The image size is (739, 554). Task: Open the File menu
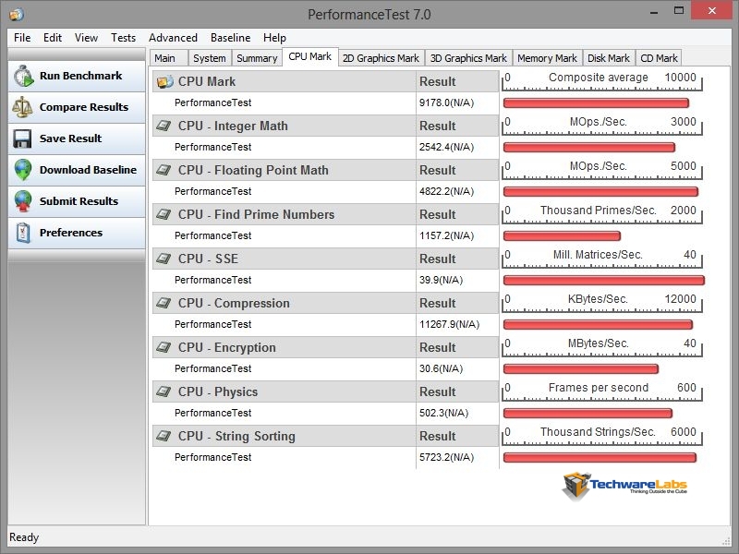coord(22,38)
